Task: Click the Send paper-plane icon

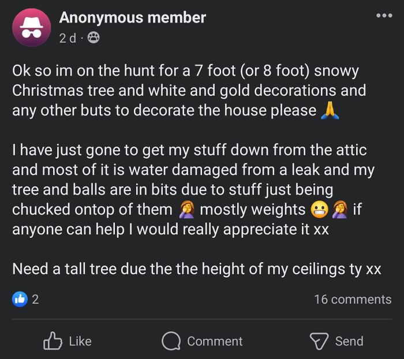Action: [319, 341]
